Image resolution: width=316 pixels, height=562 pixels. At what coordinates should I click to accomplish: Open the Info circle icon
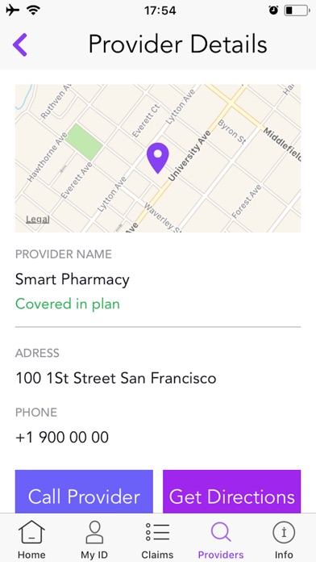tap(284, 532)
